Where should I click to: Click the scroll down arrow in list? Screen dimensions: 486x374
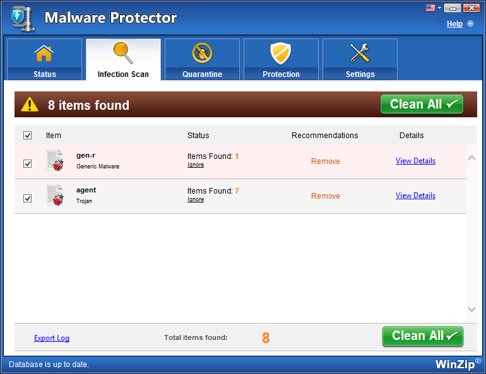point(471,309)
